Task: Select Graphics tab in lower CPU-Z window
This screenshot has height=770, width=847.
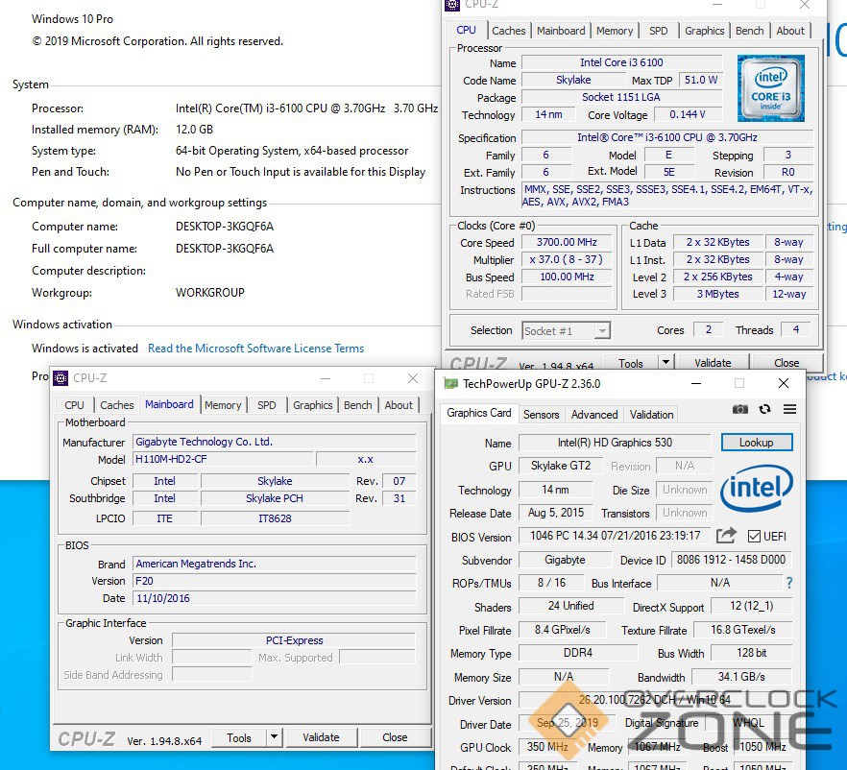Action: [312, 405]
